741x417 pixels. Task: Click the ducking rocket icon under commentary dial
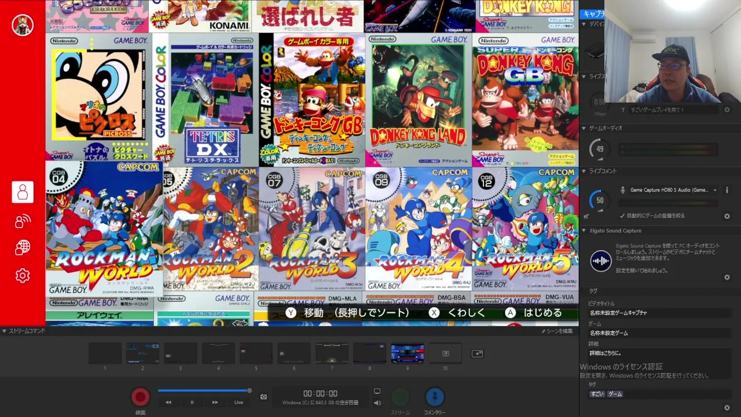586,216
